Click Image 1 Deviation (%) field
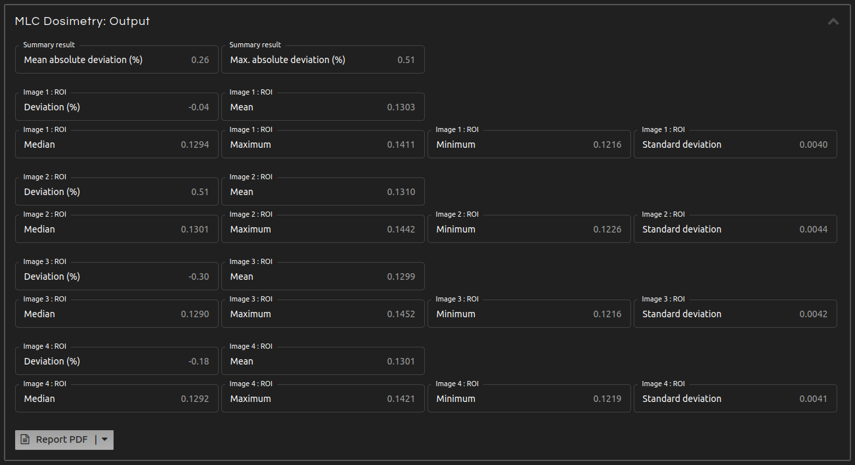Image resolution: width=855 pixels, height=465 pixels. [x=117, y=107]
